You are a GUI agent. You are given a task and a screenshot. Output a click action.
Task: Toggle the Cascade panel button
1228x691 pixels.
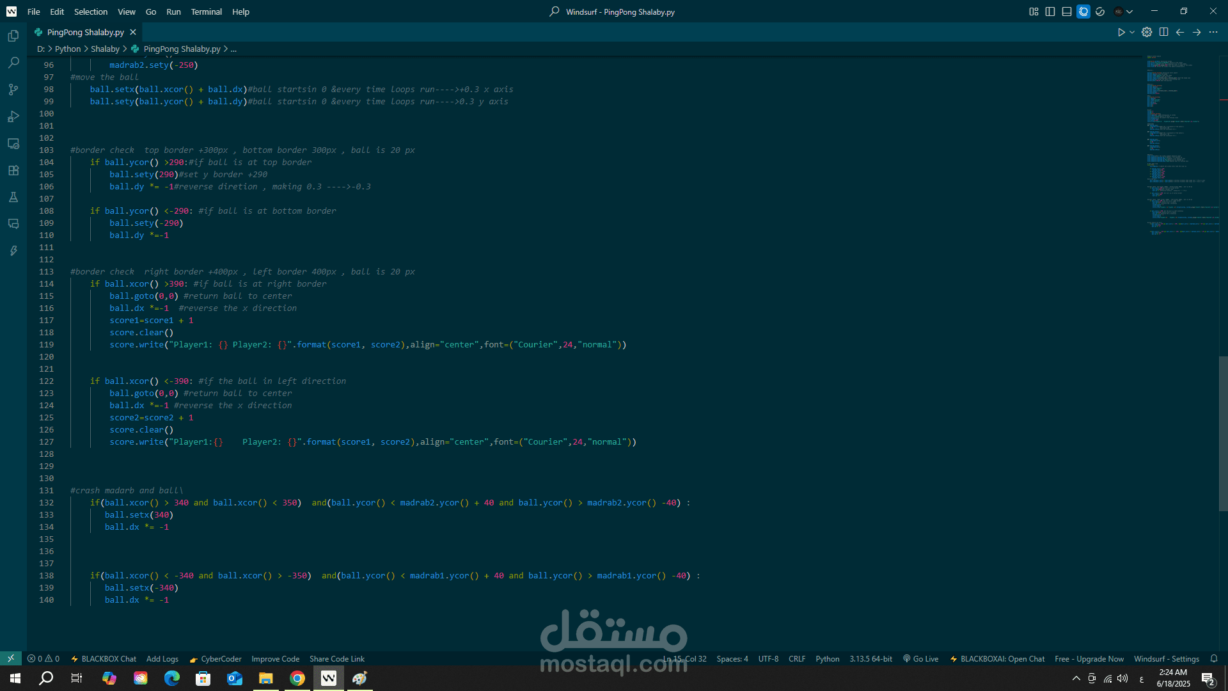pyautogui.click(x=1083, y=12)
